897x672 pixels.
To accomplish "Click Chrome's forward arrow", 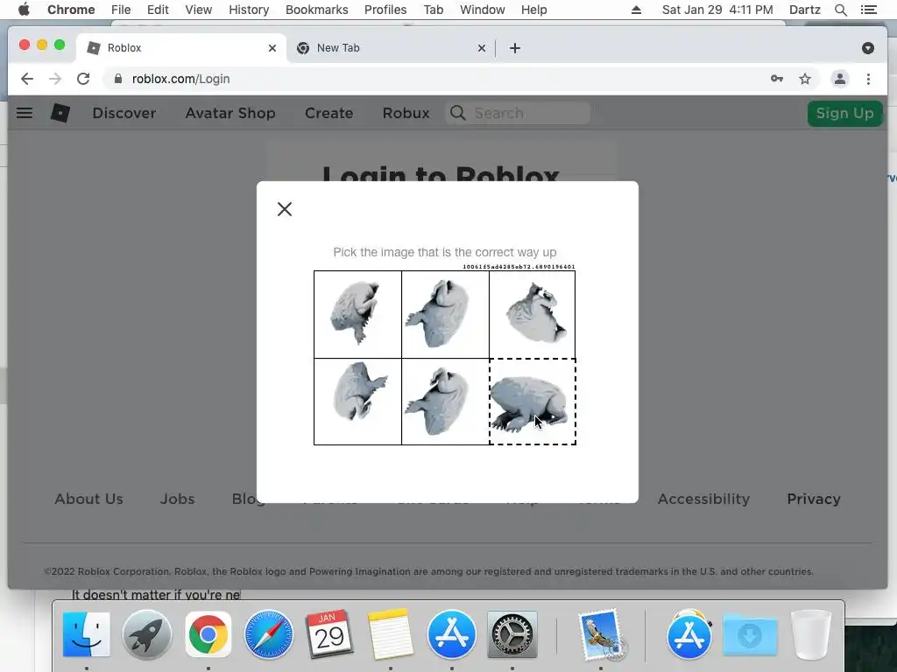I will pyautogui.click(x=55, y=79).
